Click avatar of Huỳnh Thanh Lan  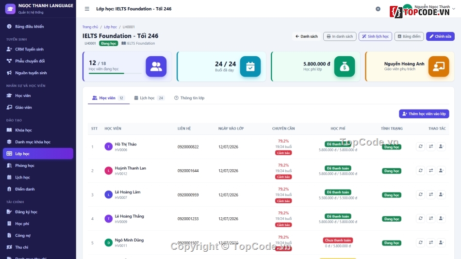pos(109,171)
